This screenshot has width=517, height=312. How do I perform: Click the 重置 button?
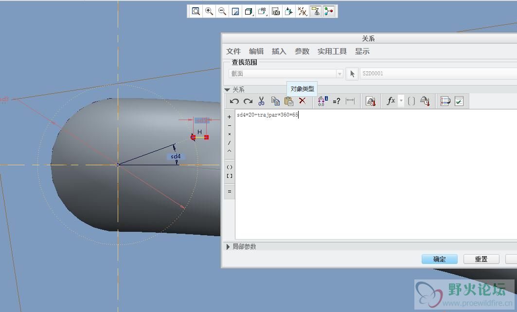point(481,260)
